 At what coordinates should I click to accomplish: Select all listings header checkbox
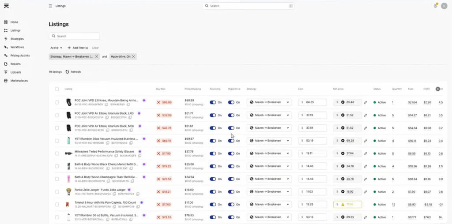57,89
